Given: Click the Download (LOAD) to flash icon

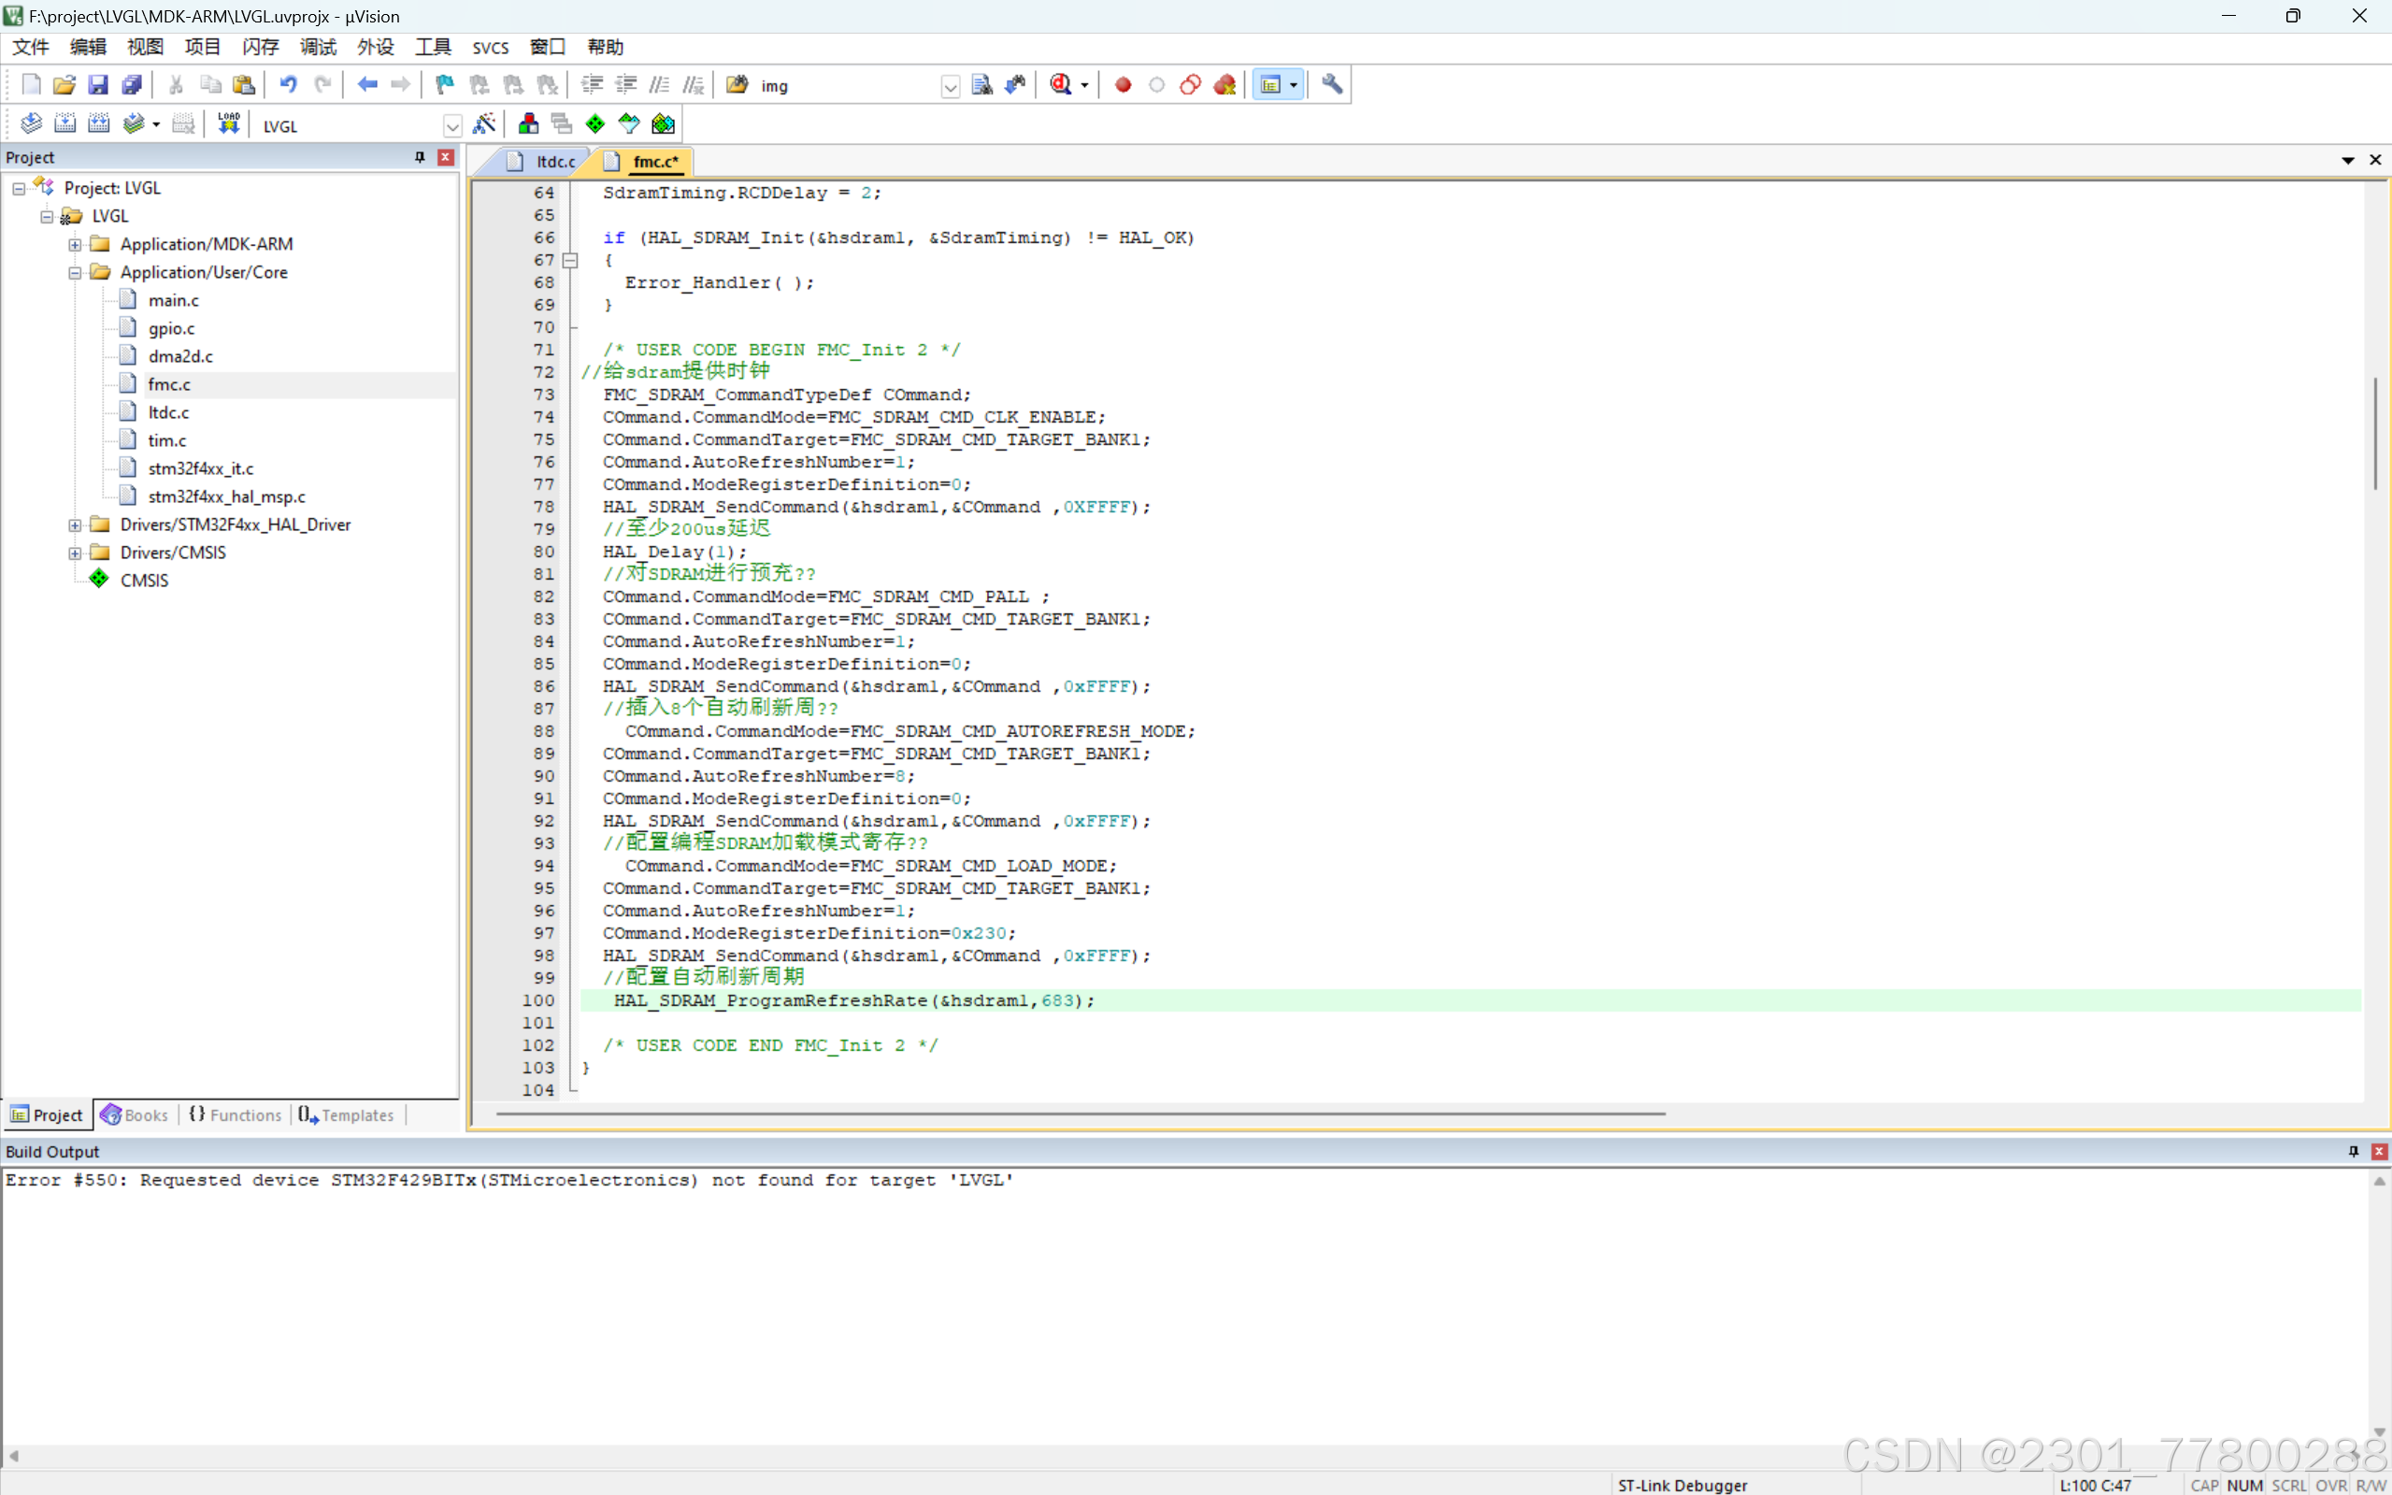Looking at the screenshot, I should (x=228, y=123).
